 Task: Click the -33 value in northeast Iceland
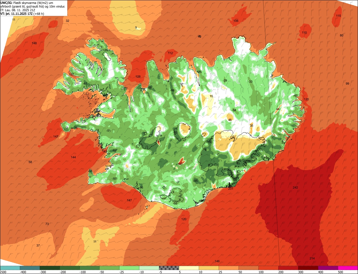tap(250, 82)
